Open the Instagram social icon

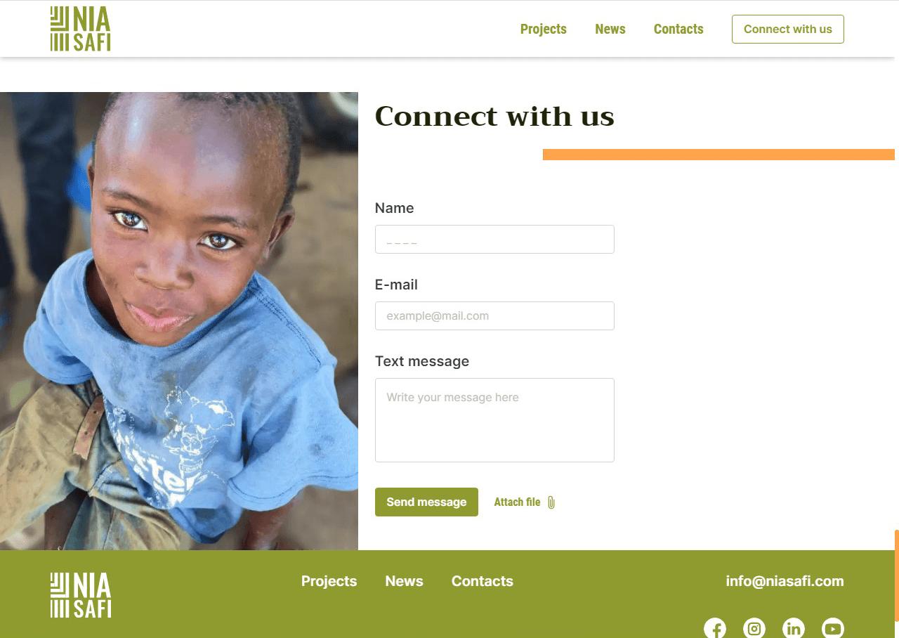click(754, 628)
